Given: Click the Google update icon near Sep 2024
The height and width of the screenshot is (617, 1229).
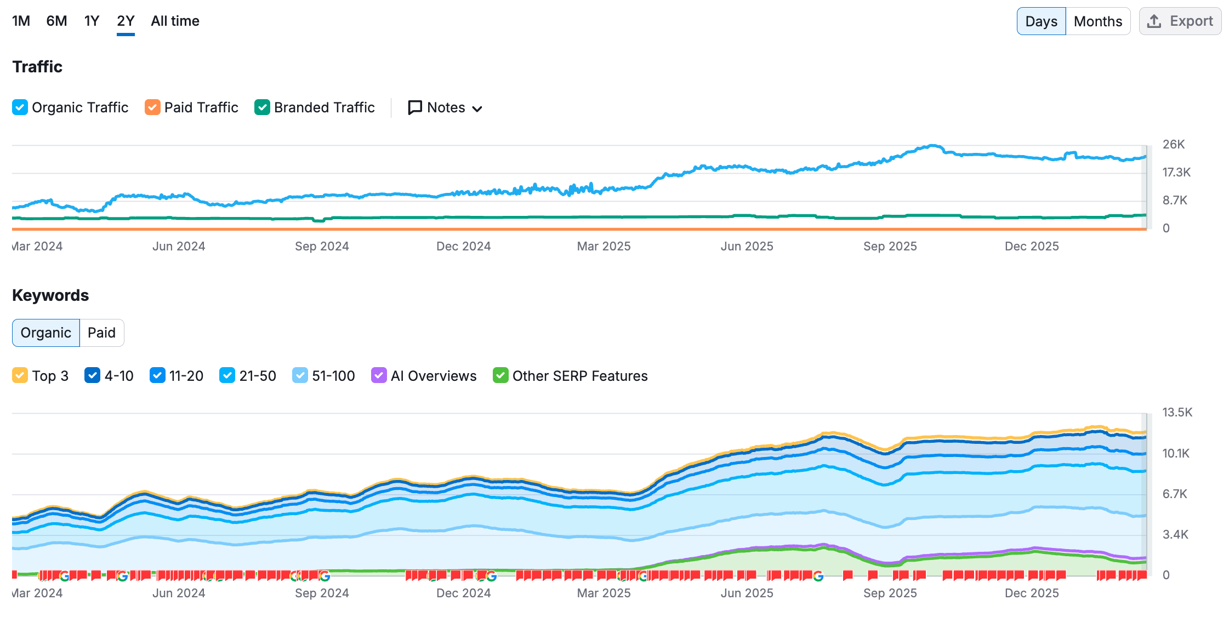Looking at the screenshot, I should point(324,576).
